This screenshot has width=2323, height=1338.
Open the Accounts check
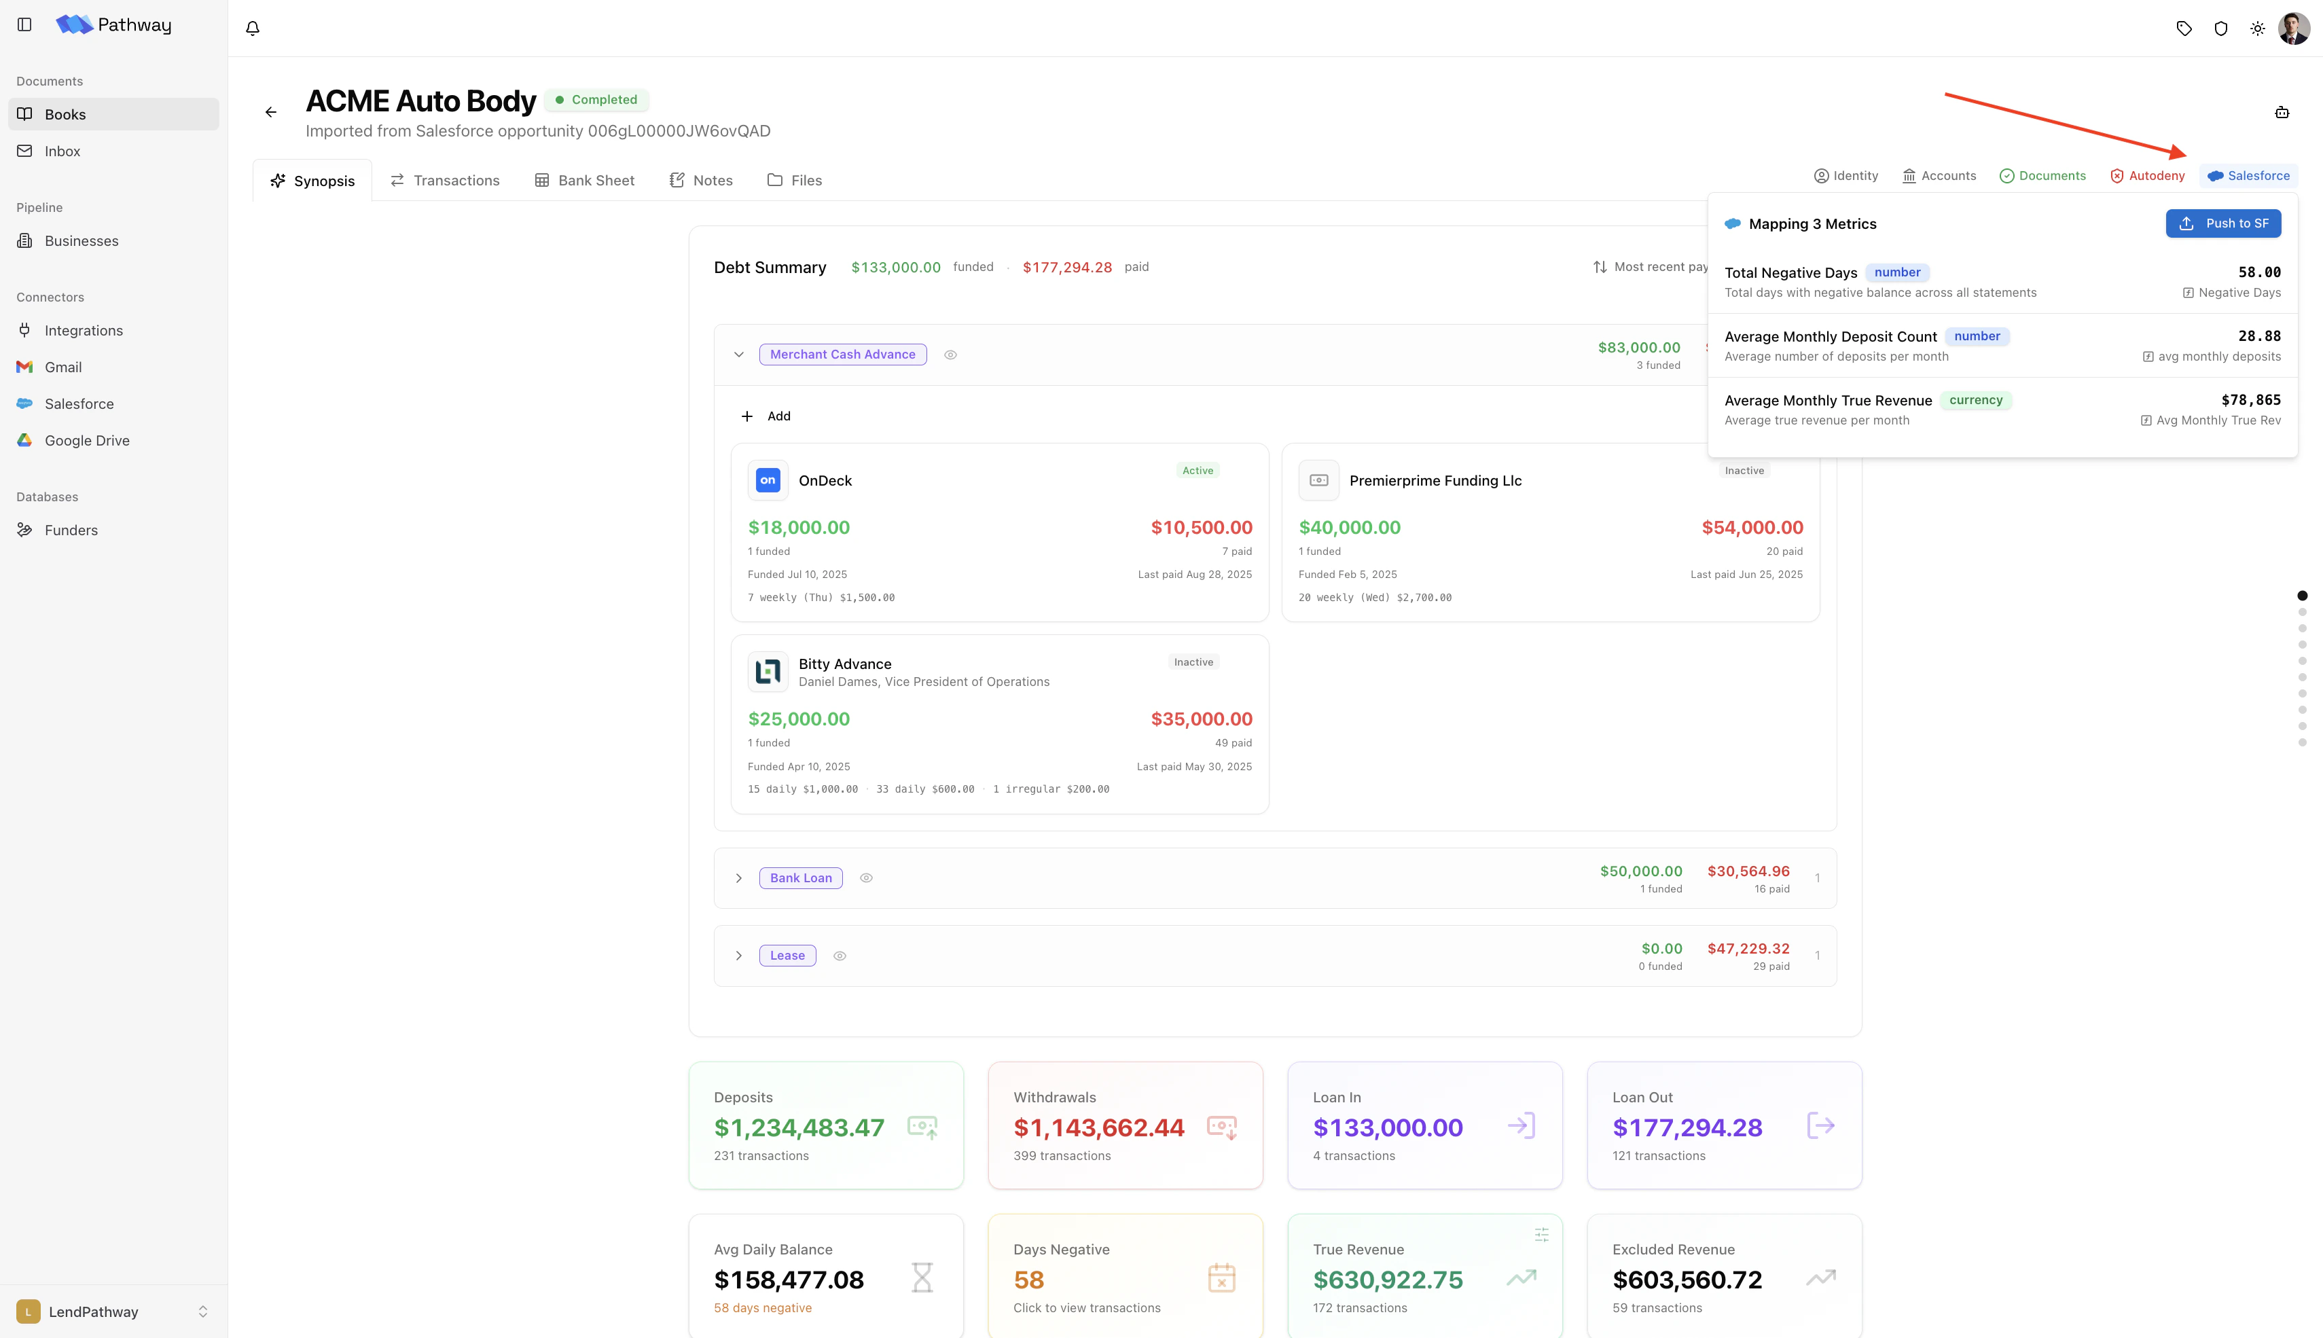point(1939,175)
